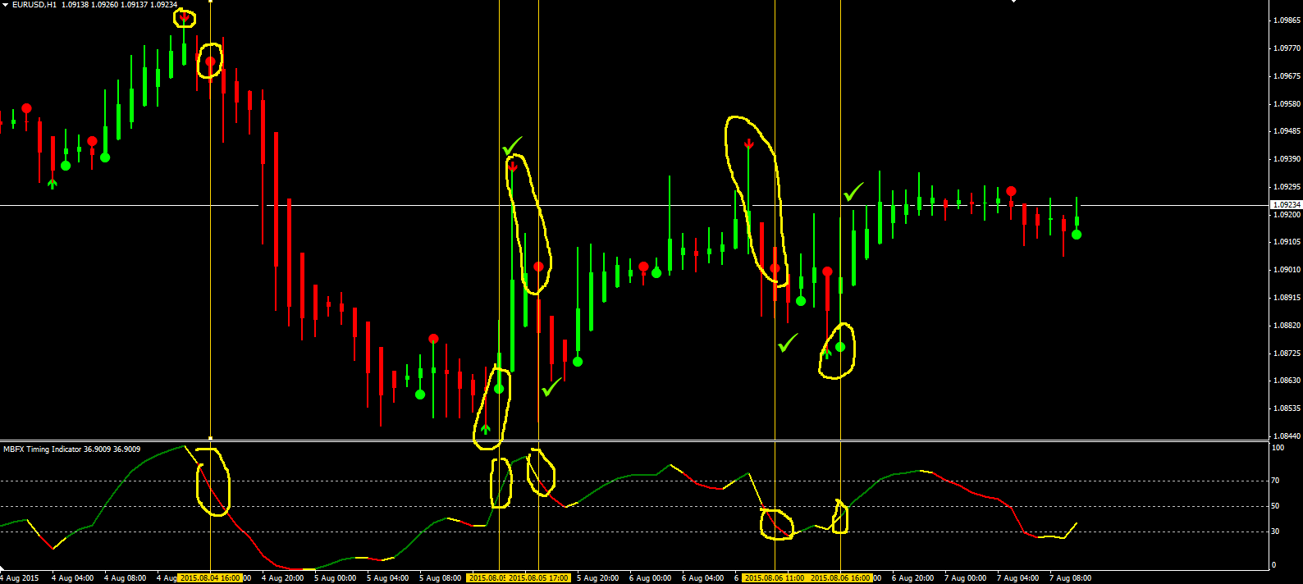Click the chart shift triangle marker at chart top
Screen dimensions: 1303x584
(x=1013, y=2)
